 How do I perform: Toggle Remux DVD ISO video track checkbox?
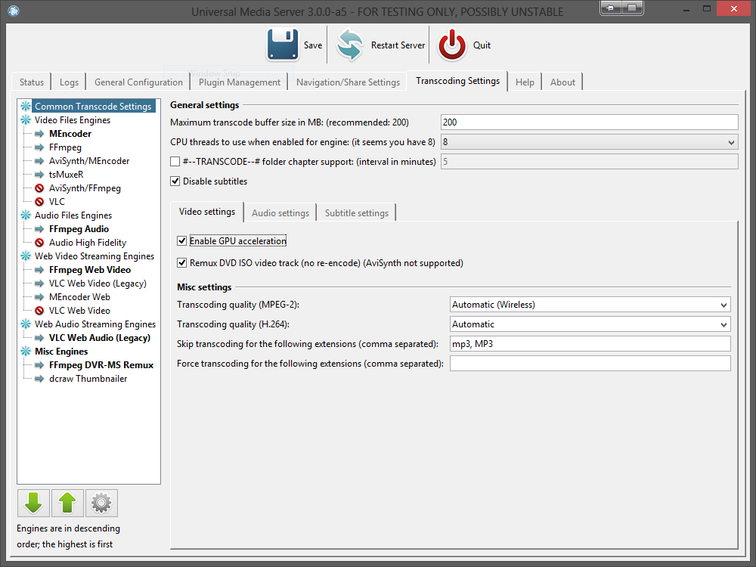coord(181,263)
